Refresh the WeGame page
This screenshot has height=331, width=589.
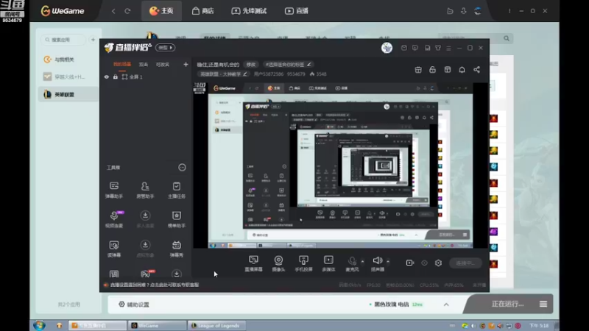click(x=127, y=11)
